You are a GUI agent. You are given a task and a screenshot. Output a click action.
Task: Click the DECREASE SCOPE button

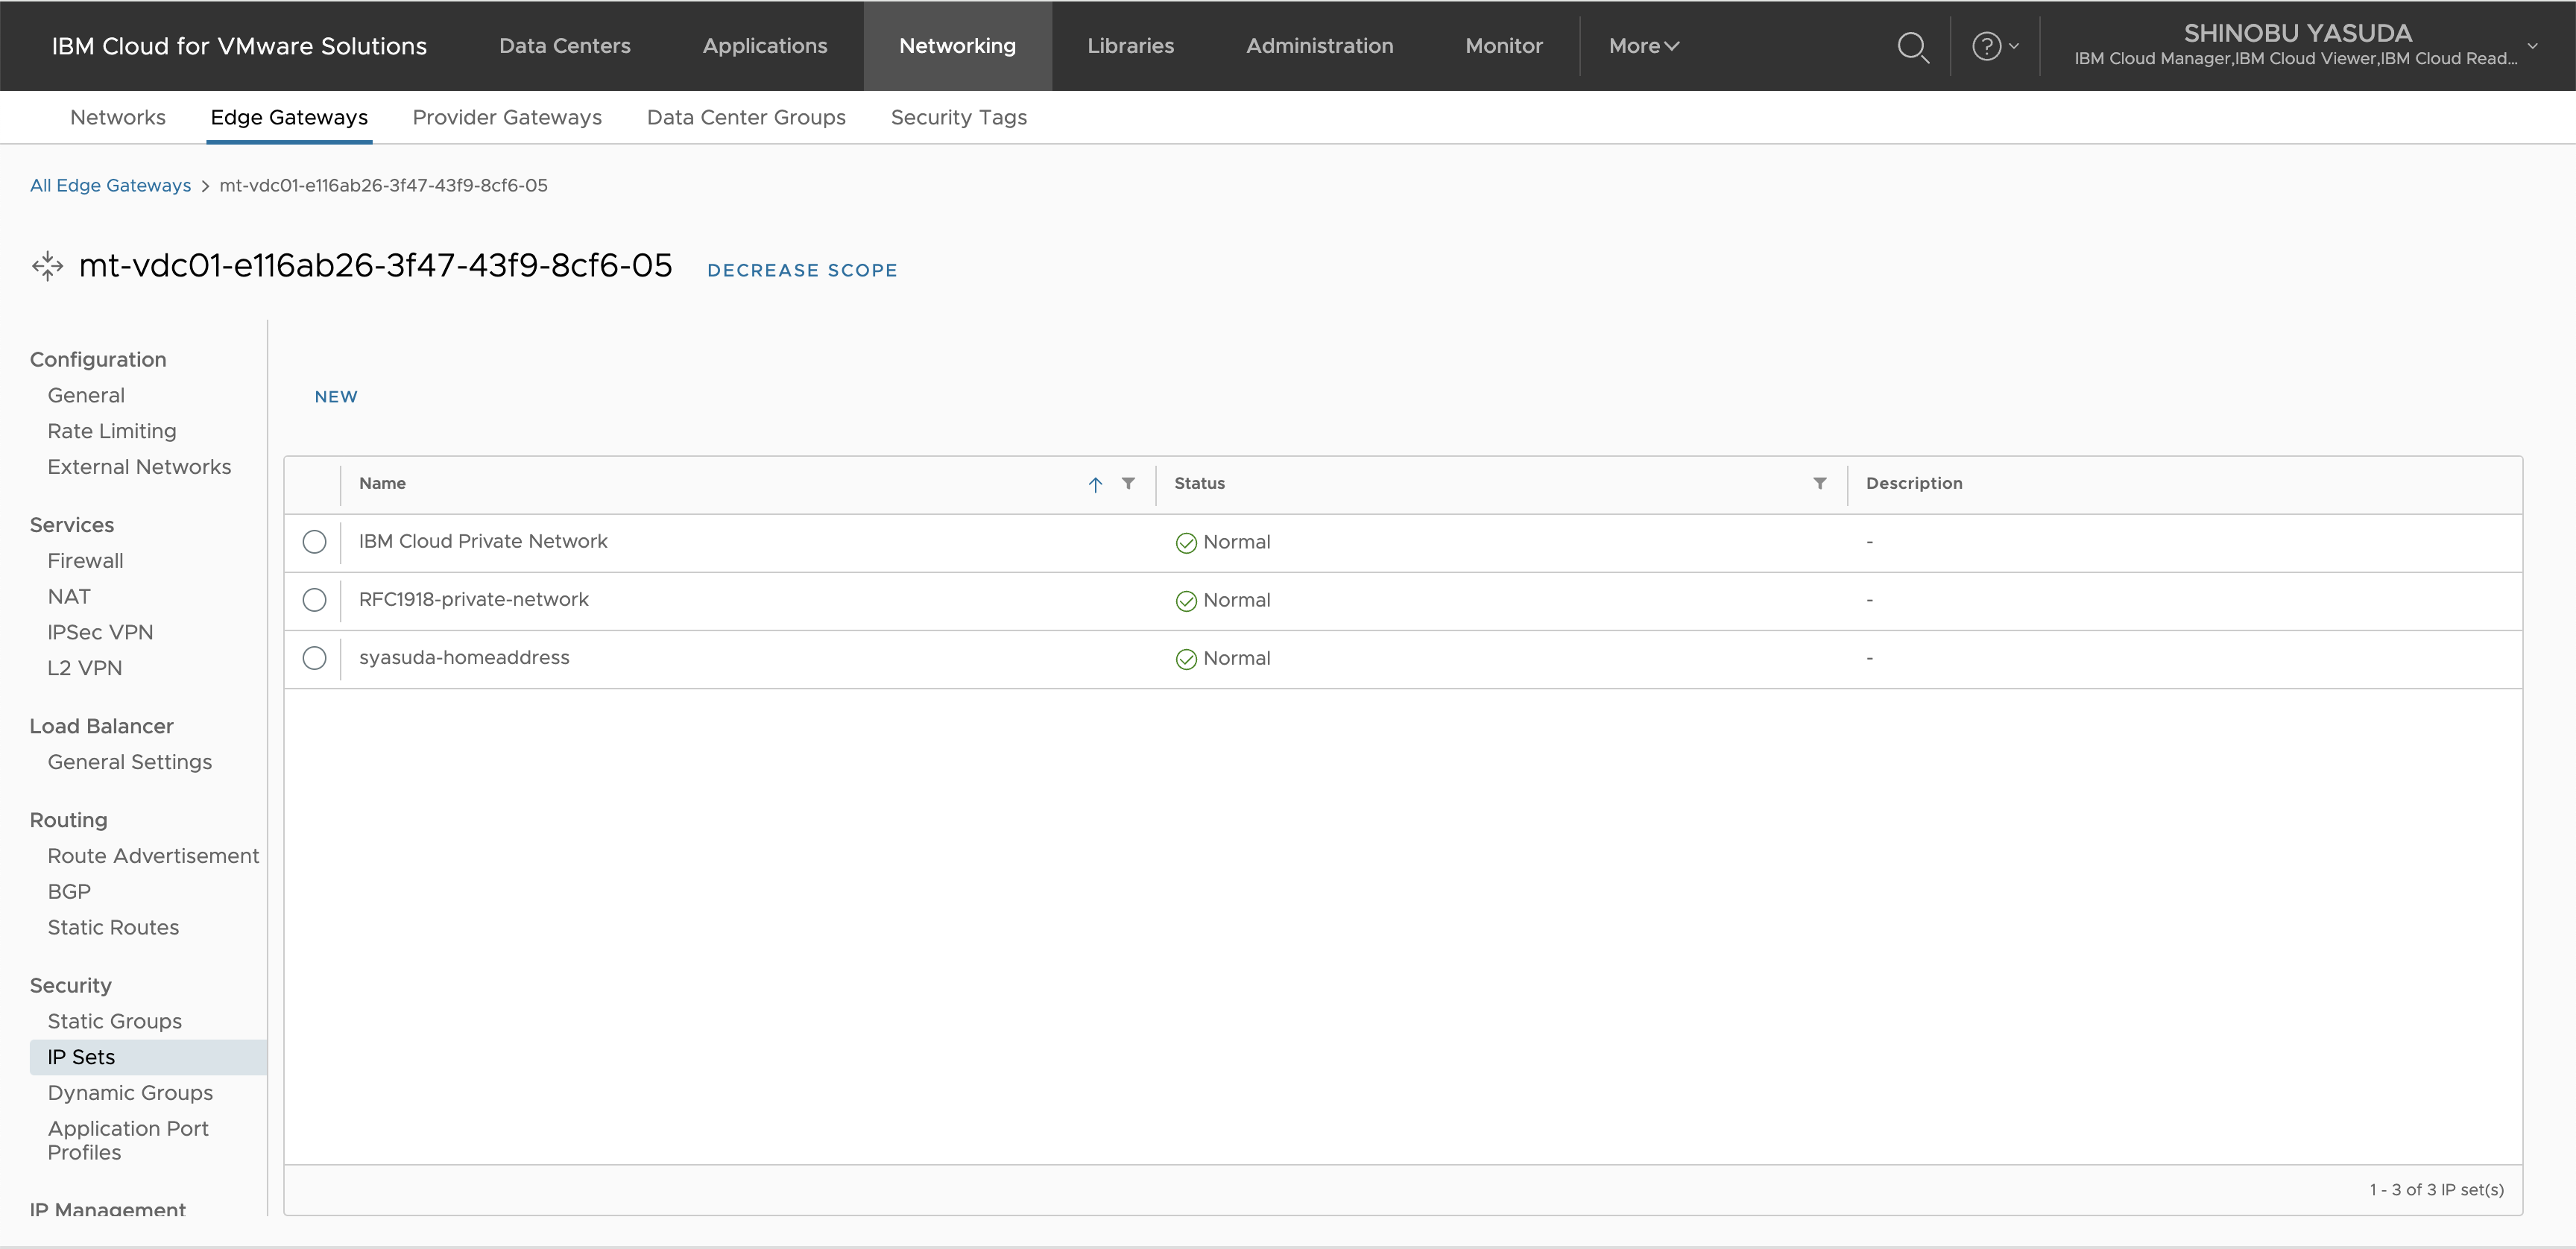(x=802, y=270)
